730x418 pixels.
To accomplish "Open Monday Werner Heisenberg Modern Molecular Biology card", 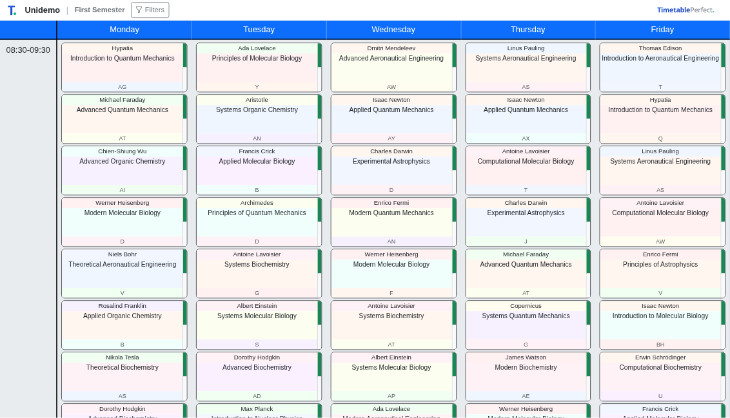I will (124, 222).
